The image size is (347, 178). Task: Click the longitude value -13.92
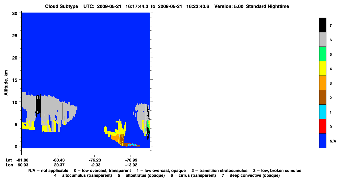(131, 165)
